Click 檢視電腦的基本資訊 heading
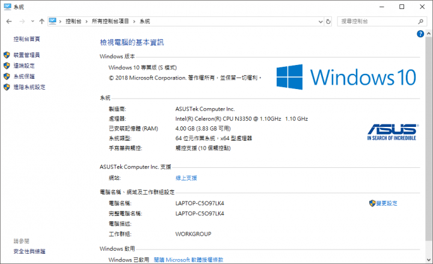 click(132, 42)
